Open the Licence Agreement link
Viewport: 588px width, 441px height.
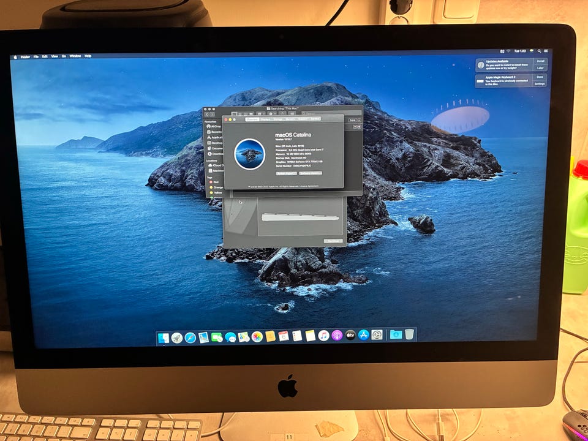pyautogui.click(x=309, y=186)
